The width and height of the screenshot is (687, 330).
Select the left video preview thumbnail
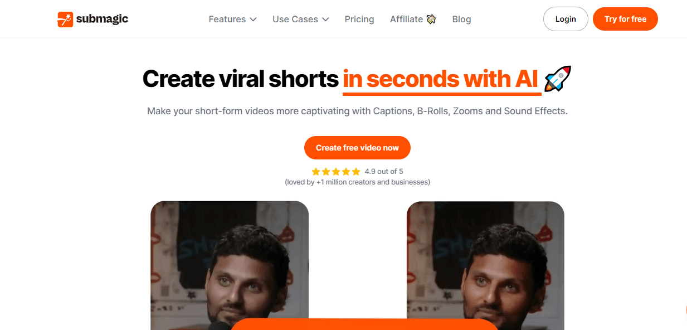pyautogui.click(x=230, y=265)
